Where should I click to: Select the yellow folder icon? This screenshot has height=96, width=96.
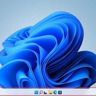(x=50, y=93)
